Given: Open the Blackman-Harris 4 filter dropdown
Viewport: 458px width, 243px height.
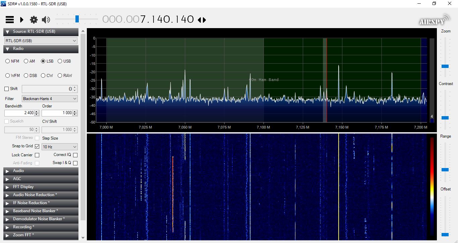Looking at the screenshot, I should click(50, 99).
